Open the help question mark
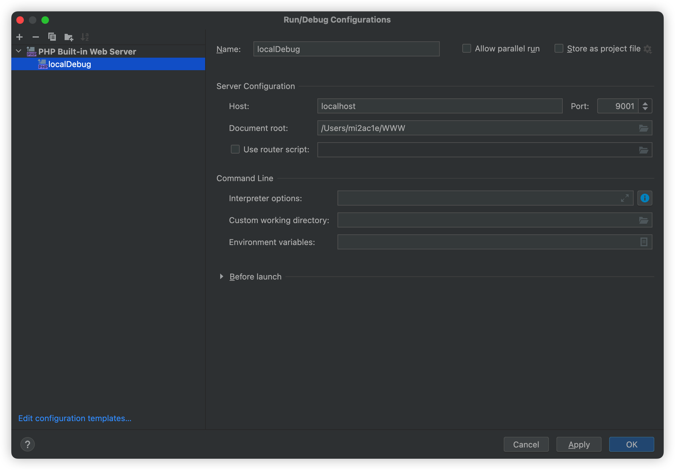675x470 pixels. [28, 444]
